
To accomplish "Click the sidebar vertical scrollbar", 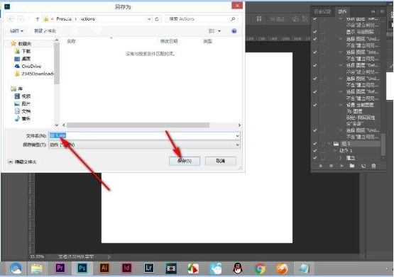I will 57,64.
